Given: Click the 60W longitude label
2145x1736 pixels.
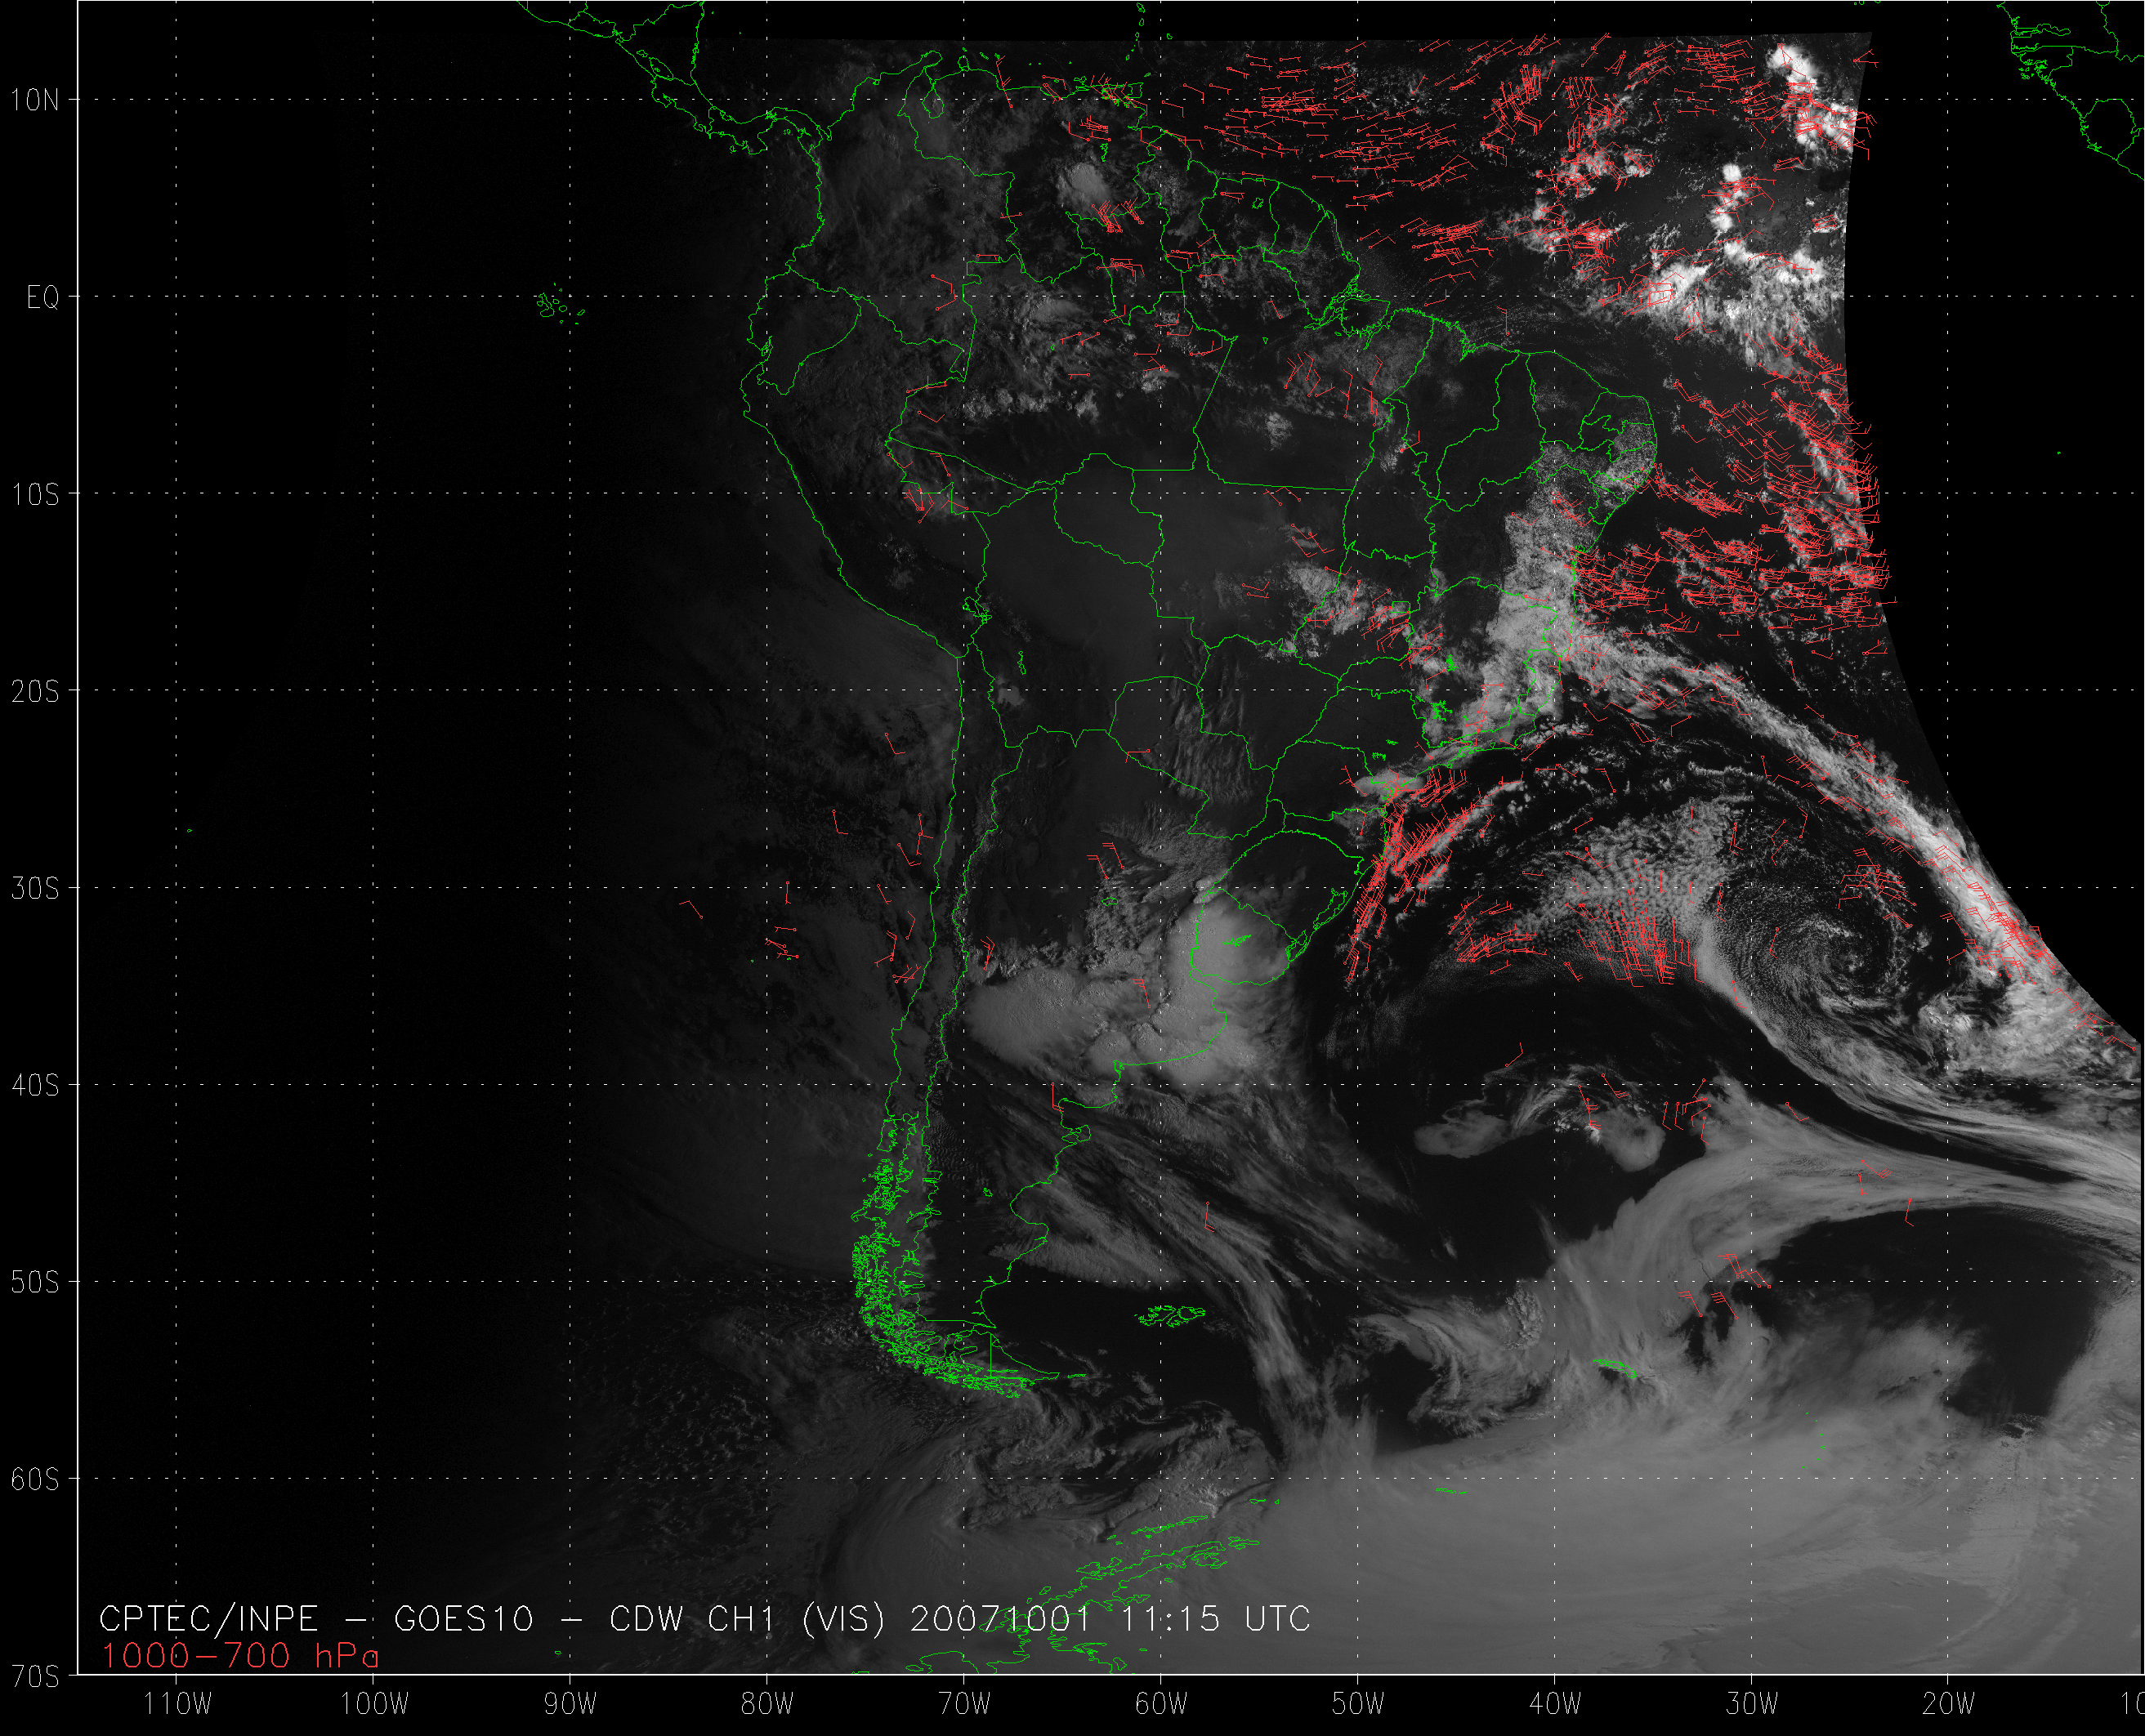Looking at the screenshot, I should tap(1161, 1703).
